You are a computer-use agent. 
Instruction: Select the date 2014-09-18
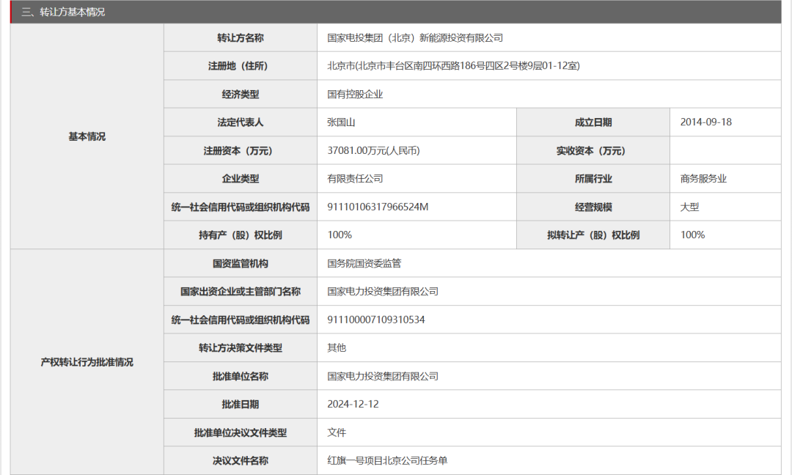tap(705, 122)
